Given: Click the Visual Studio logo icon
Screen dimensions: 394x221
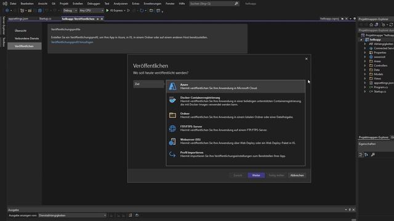Looking at the screenshot, I should pyautogui.click(x=5, y=4).
